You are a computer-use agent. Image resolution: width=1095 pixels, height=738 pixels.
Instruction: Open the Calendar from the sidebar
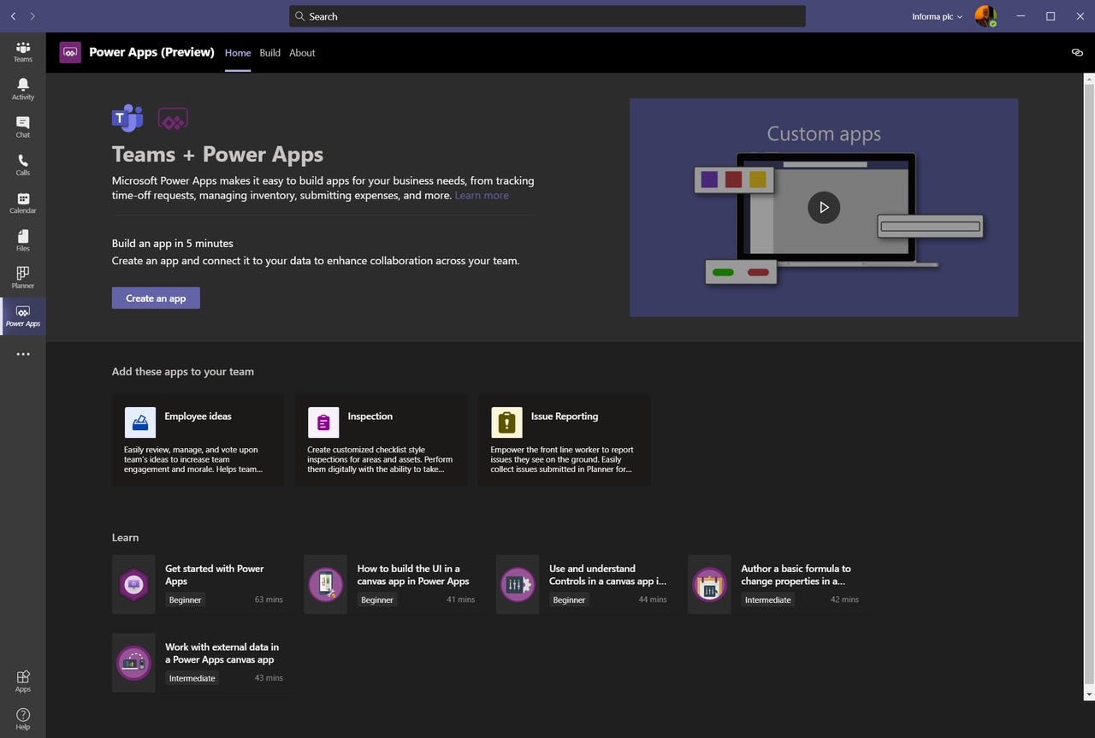click(x=22, y=202)
